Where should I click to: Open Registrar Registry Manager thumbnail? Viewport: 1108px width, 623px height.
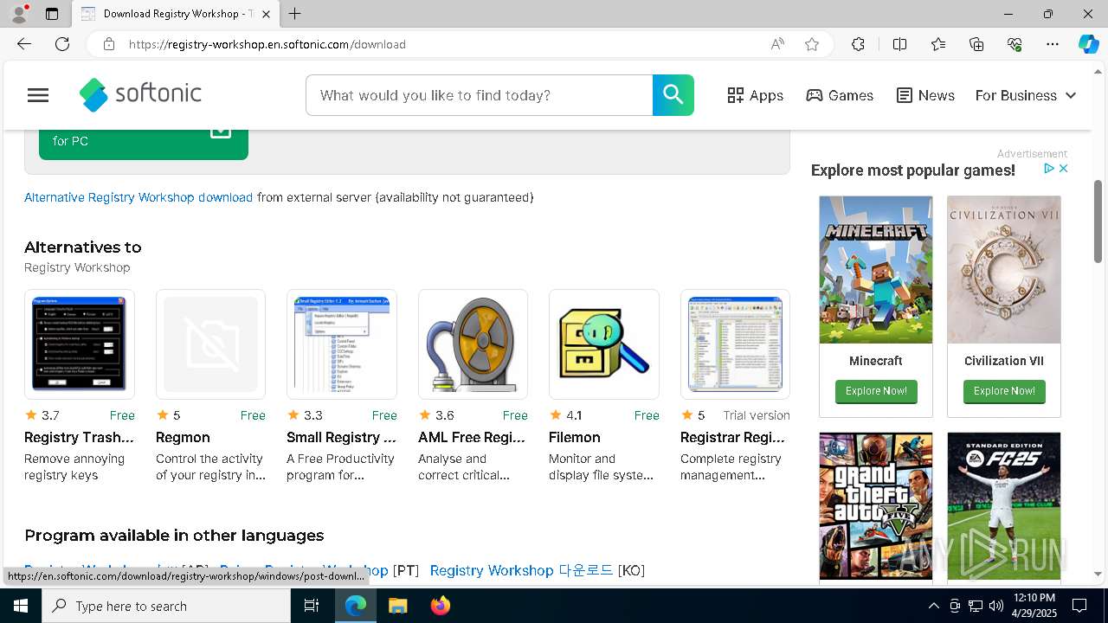(x=735, y=344)
